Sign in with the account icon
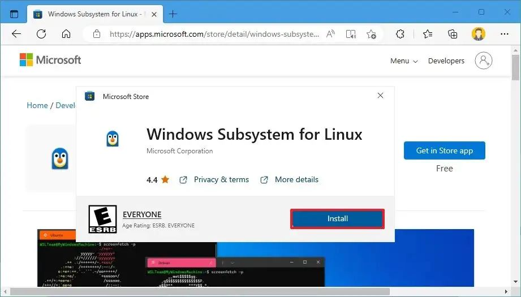521x297 pixels. (484, 61)
